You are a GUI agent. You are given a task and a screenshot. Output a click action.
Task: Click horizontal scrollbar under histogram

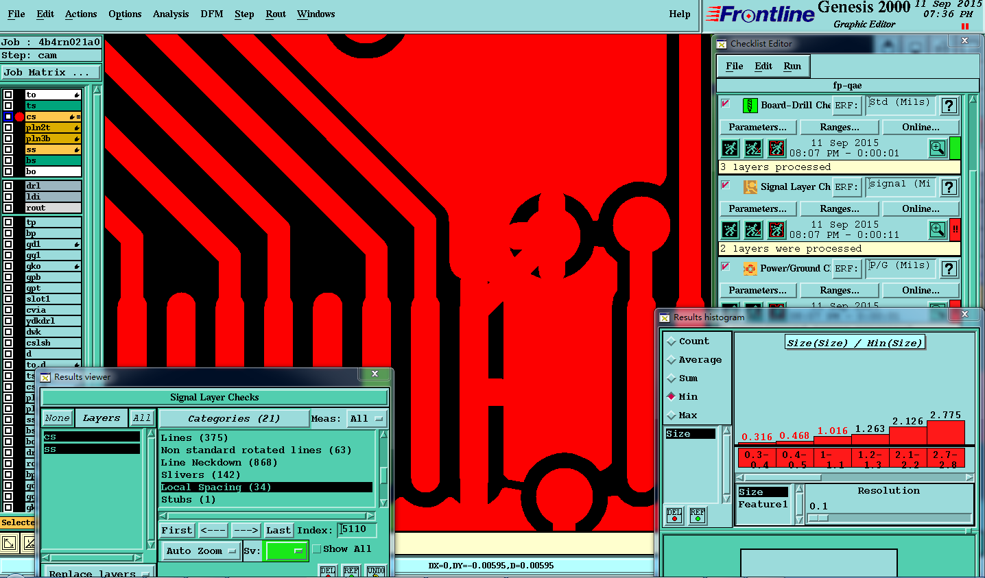[855, 477]
